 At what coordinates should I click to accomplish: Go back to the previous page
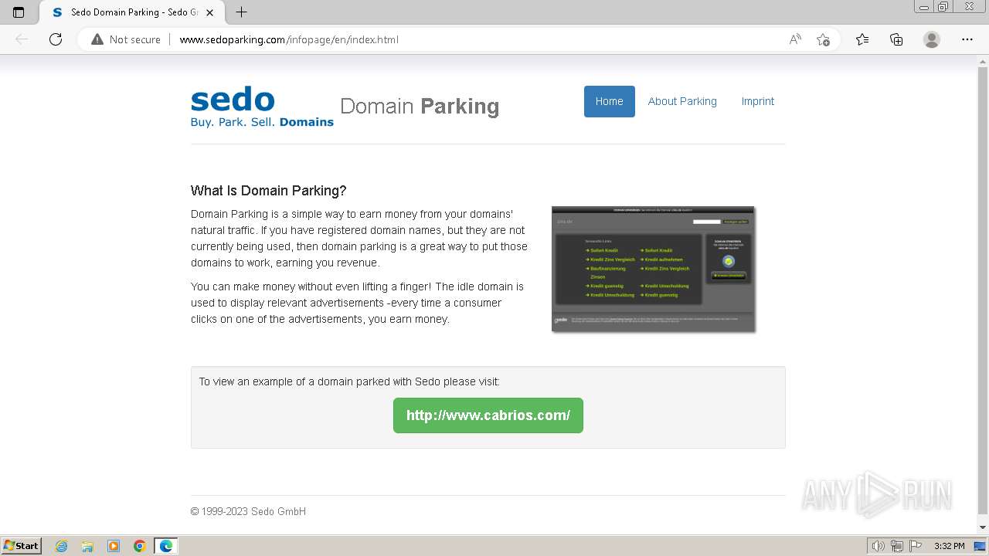[x=22, y=39]
